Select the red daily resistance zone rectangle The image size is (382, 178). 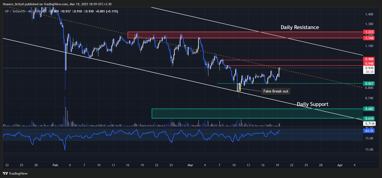245,35
